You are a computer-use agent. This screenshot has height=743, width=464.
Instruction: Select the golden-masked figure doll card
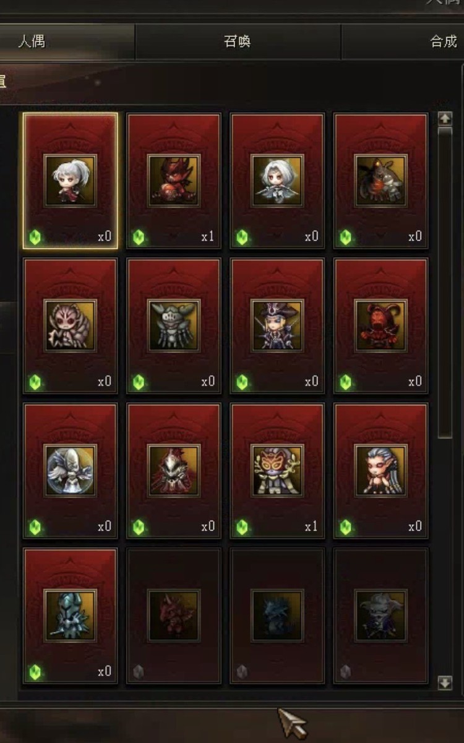coord(277,471)
